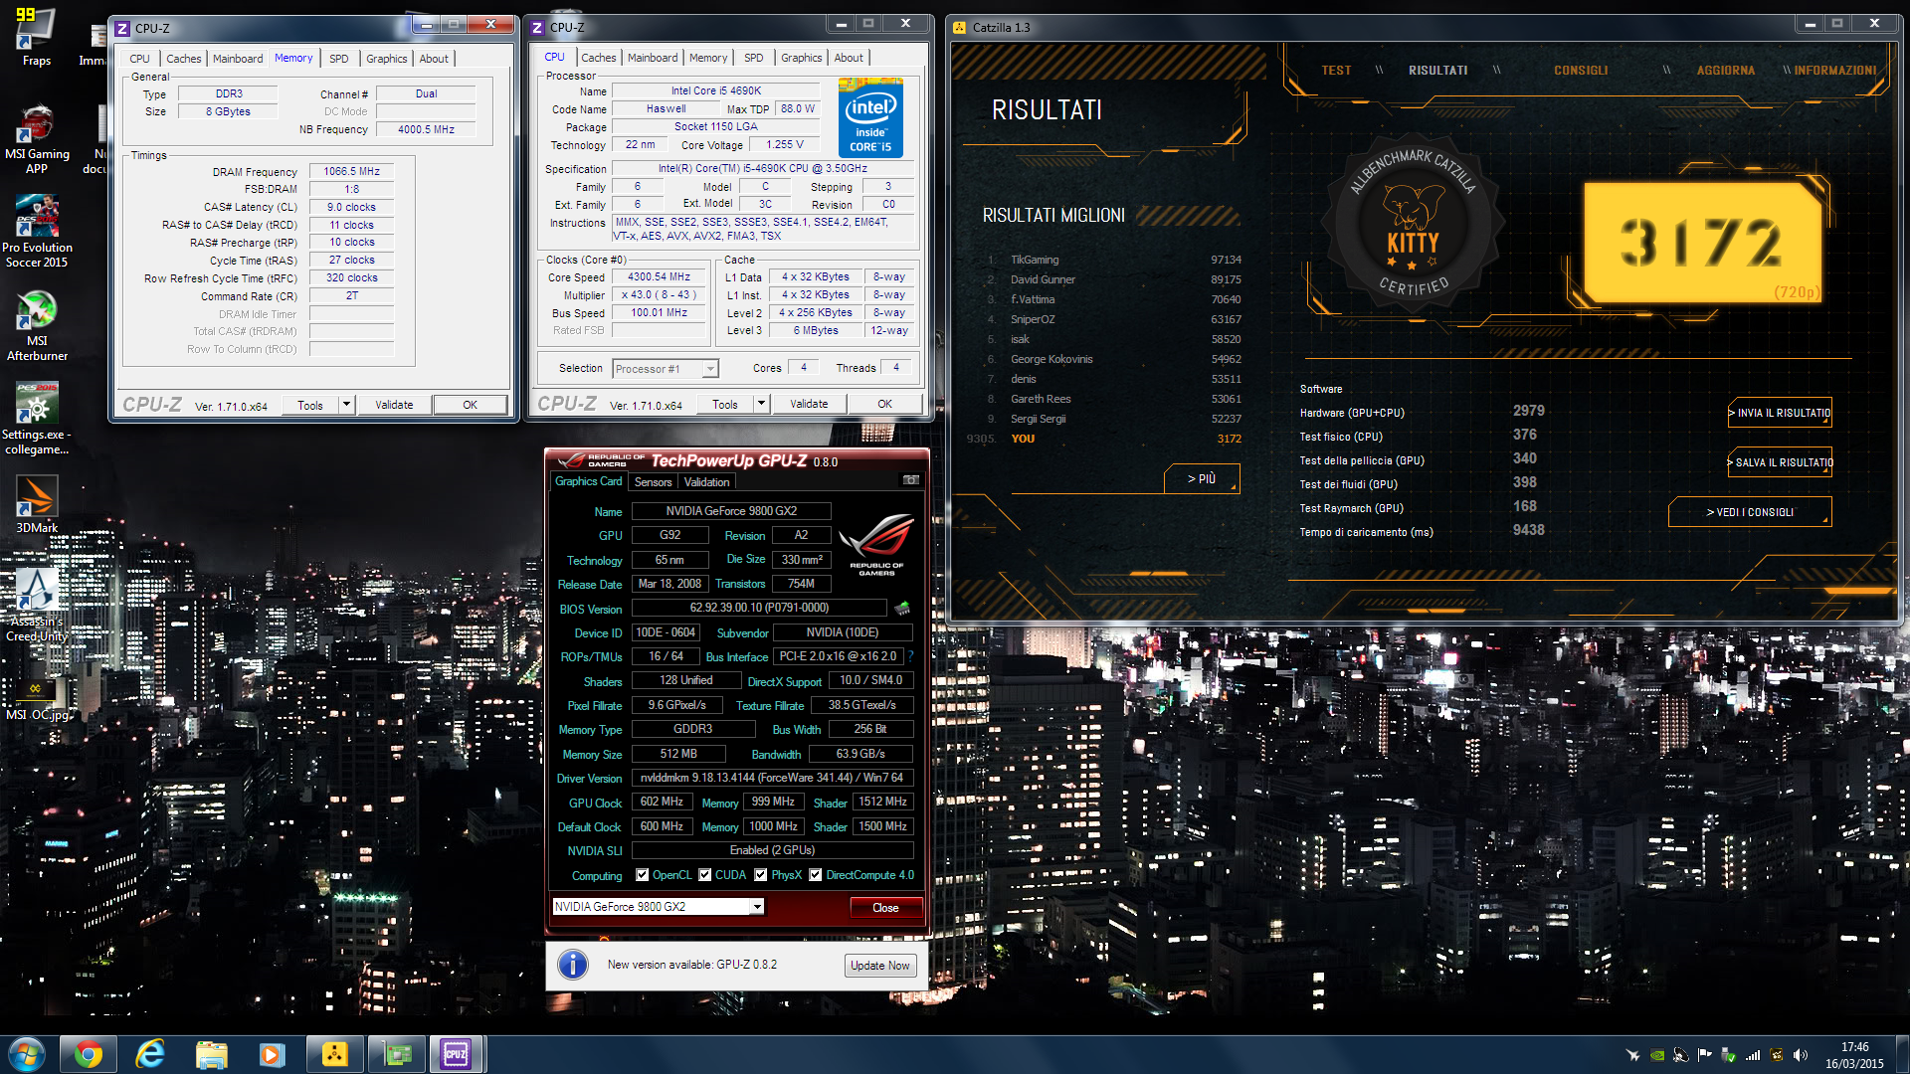Open Internet Explorer from the taskbar
Screen dimensions: 1910x1074
[x=150, y=1054]
